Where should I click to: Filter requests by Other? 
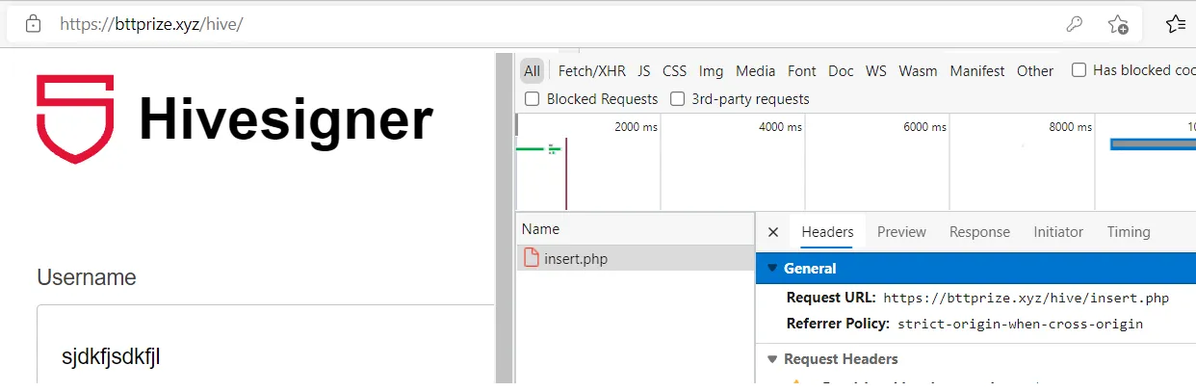coord(1035,70)
